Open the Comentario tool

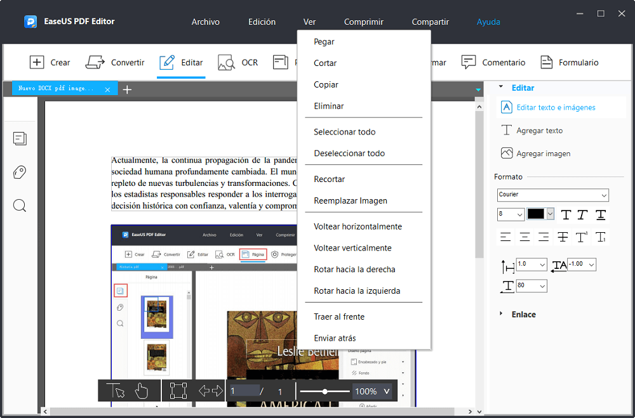point(493,62)
